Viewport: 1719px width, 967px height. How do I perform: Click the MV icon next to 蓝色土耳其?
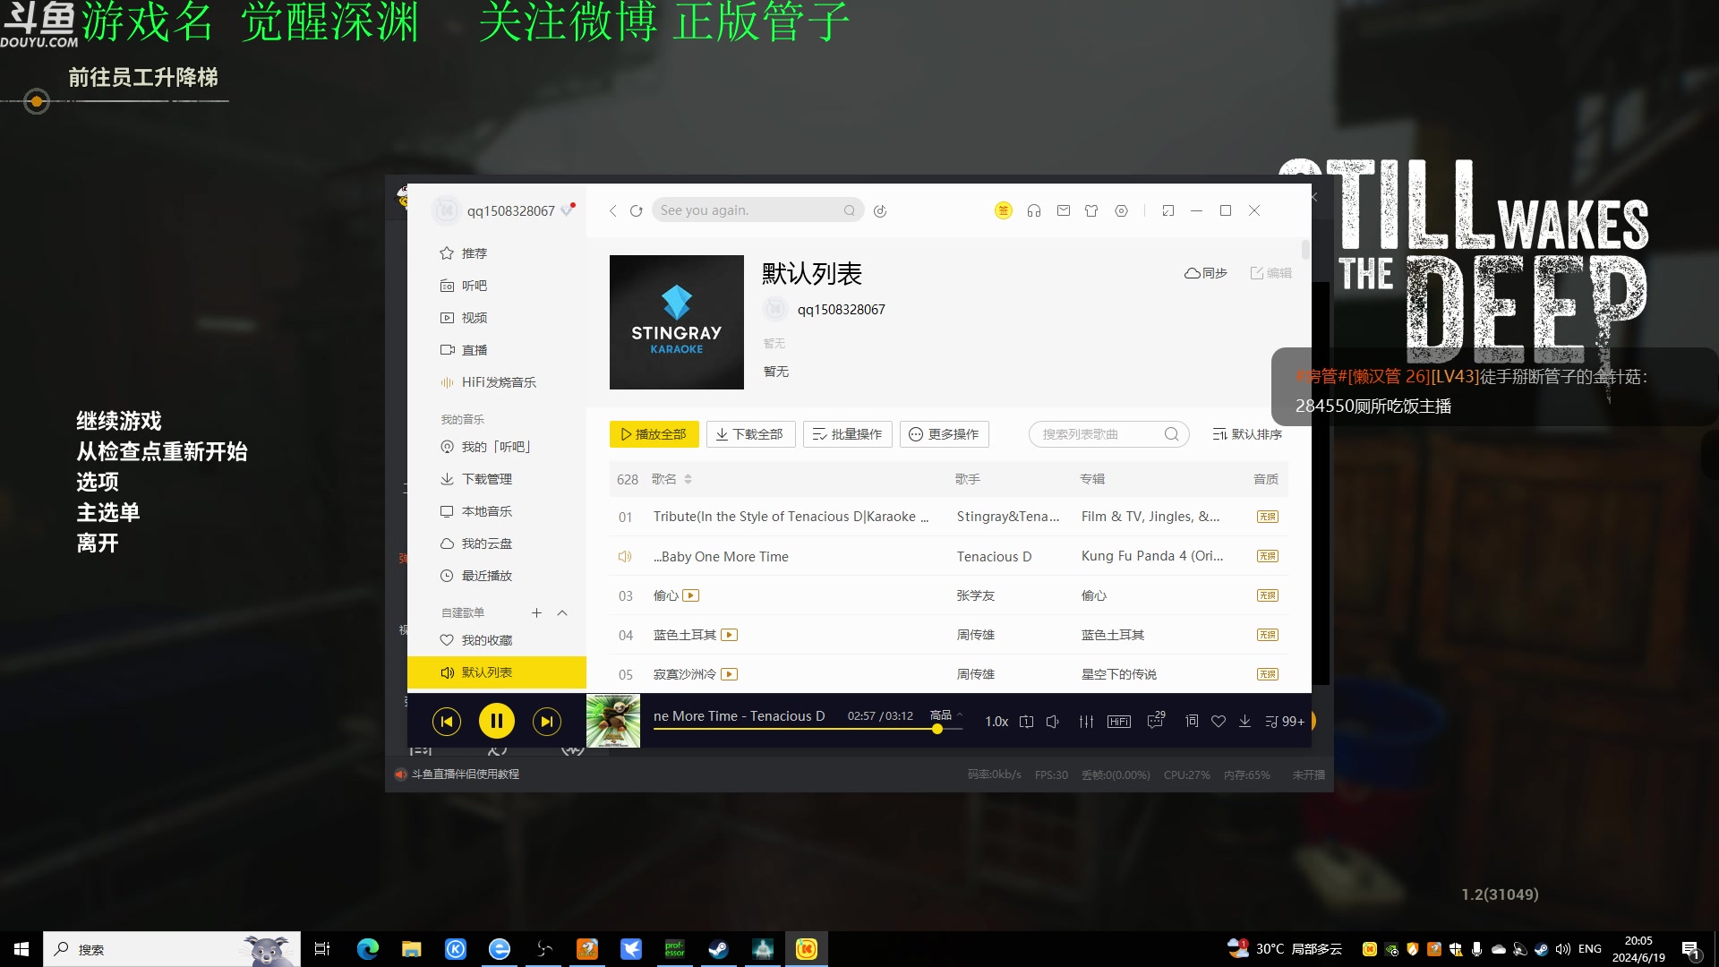pos(729,635)
